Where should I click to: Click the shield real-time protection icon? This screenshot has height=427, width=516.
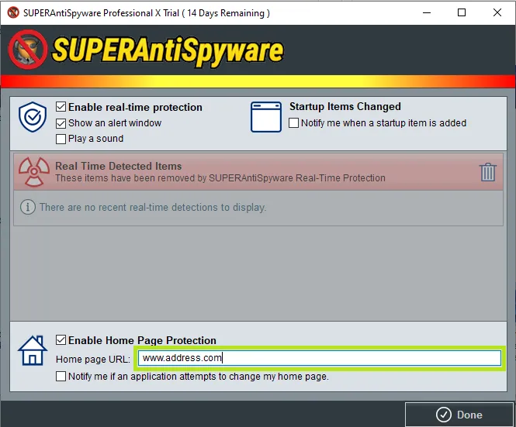(33, 117)
